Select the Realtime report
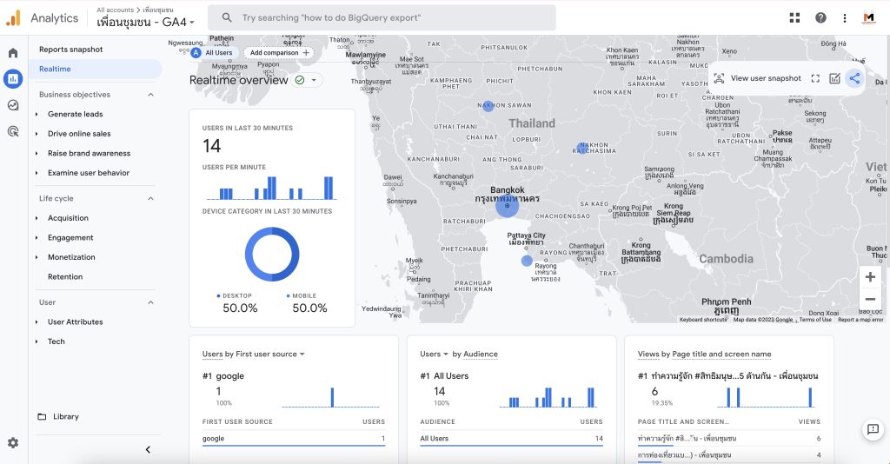The height and width of the screenshot is (464, 890). pyautogui.click(x=96, y=70)
